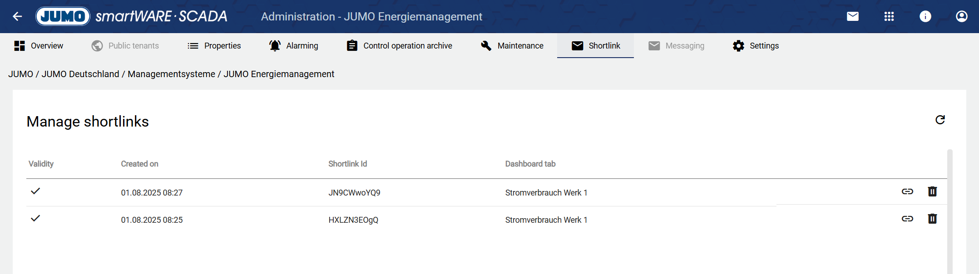Delete shortlink HXLZN3EOgQ
Viewport: 979px width, 274px height.
pos(932,219)
